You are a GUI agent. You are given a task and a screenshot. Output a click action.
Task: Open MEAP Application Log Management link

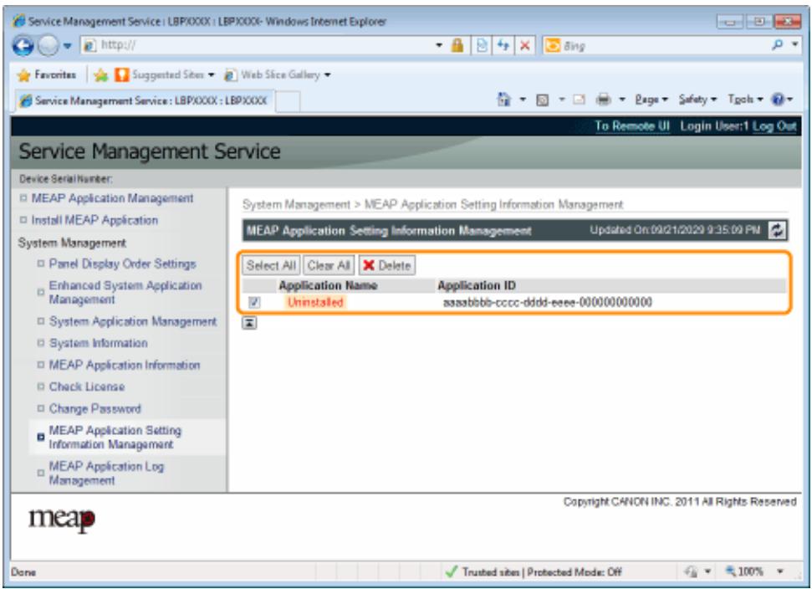click(x=106, y=473)
